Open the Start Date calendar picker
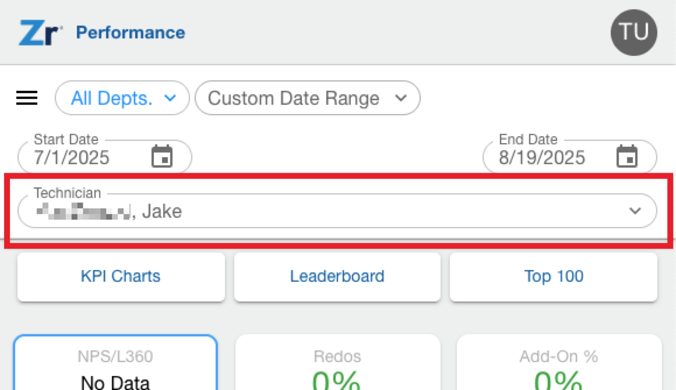 point(162,156)
